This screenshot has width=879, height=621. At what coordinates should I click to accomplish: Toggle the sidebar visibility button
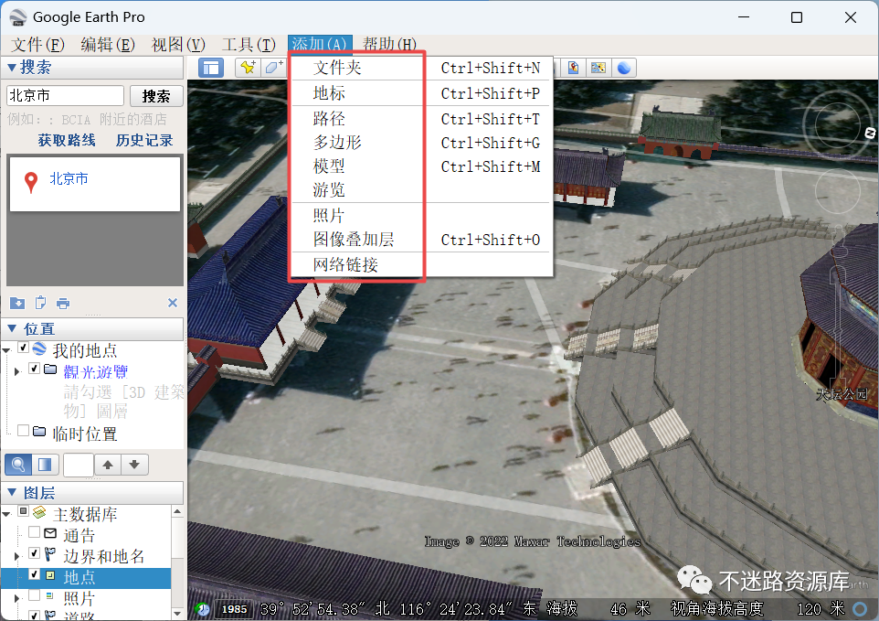(211, 68)
